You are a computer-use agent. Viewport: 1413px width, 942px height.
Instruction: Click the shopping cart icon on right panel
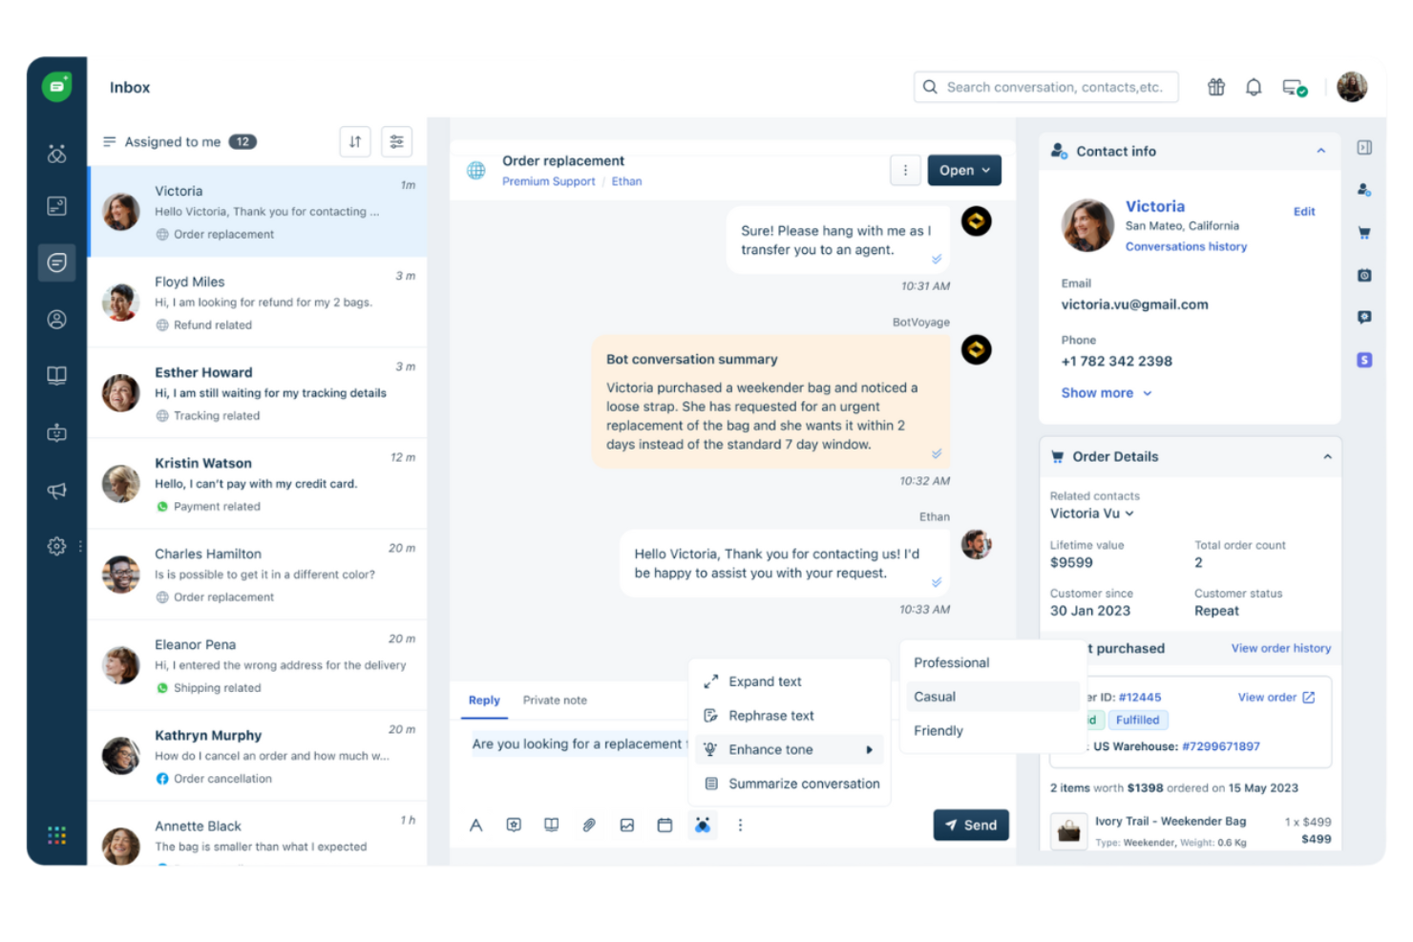pyautogui.click(x=1364, y=232)
